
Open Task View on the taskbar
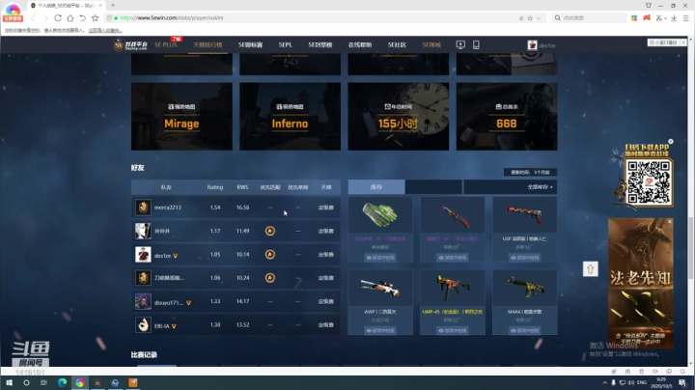(x=43, y=383)
